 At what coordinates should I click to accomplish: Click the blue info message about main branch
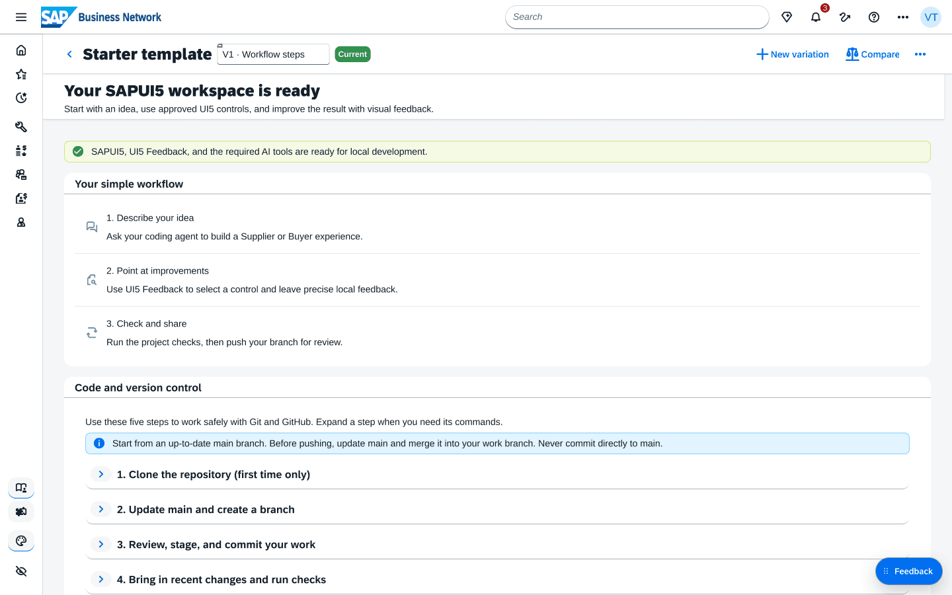497,444
